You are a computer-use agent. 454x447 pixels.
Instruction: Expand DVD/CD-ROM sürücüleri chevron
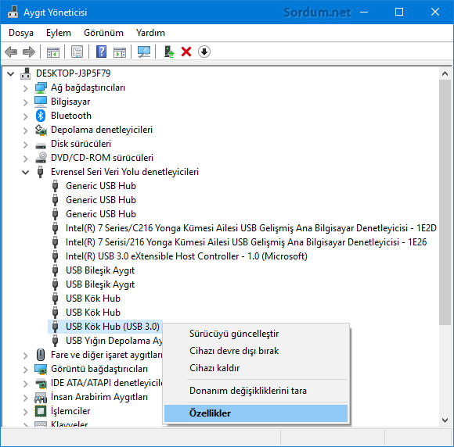(x=26, y=159)
